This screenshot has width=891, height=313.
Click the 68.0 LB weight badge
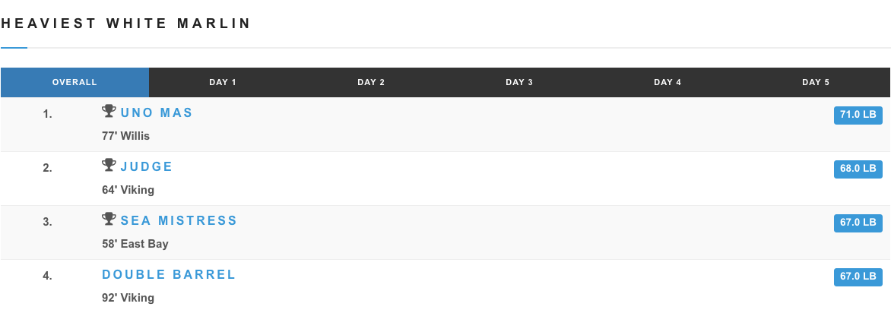[858, 169]
